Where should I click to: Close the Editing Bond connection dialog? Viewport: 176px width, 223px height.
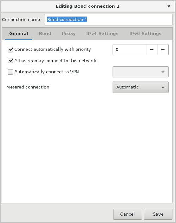click(x=169, y=6)
